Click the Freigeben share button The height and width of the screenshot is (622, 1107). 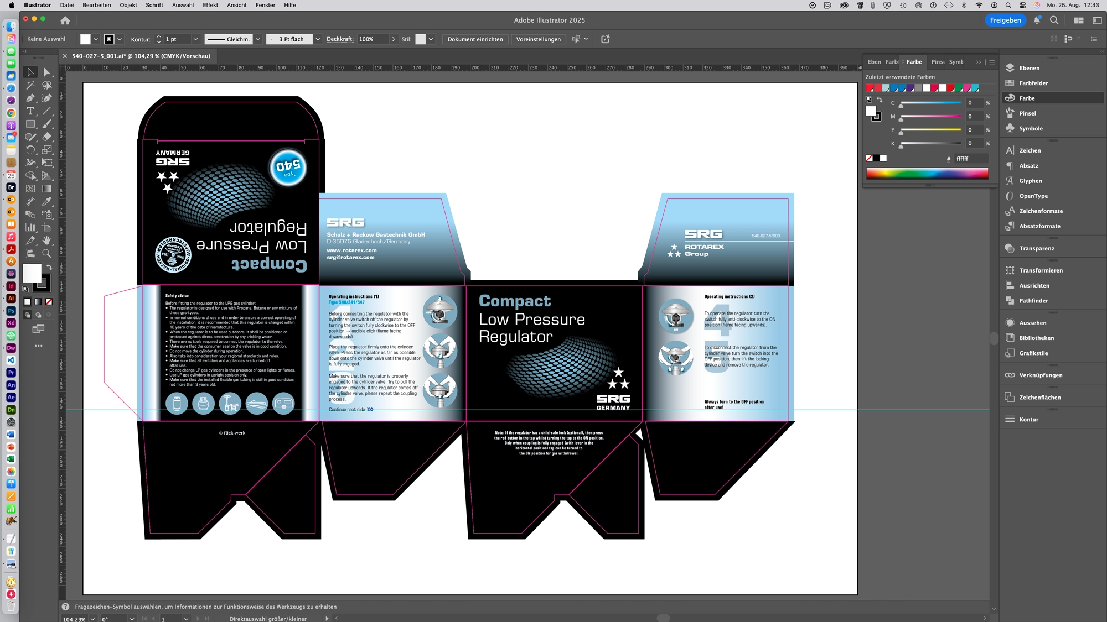click(1005, 20)
